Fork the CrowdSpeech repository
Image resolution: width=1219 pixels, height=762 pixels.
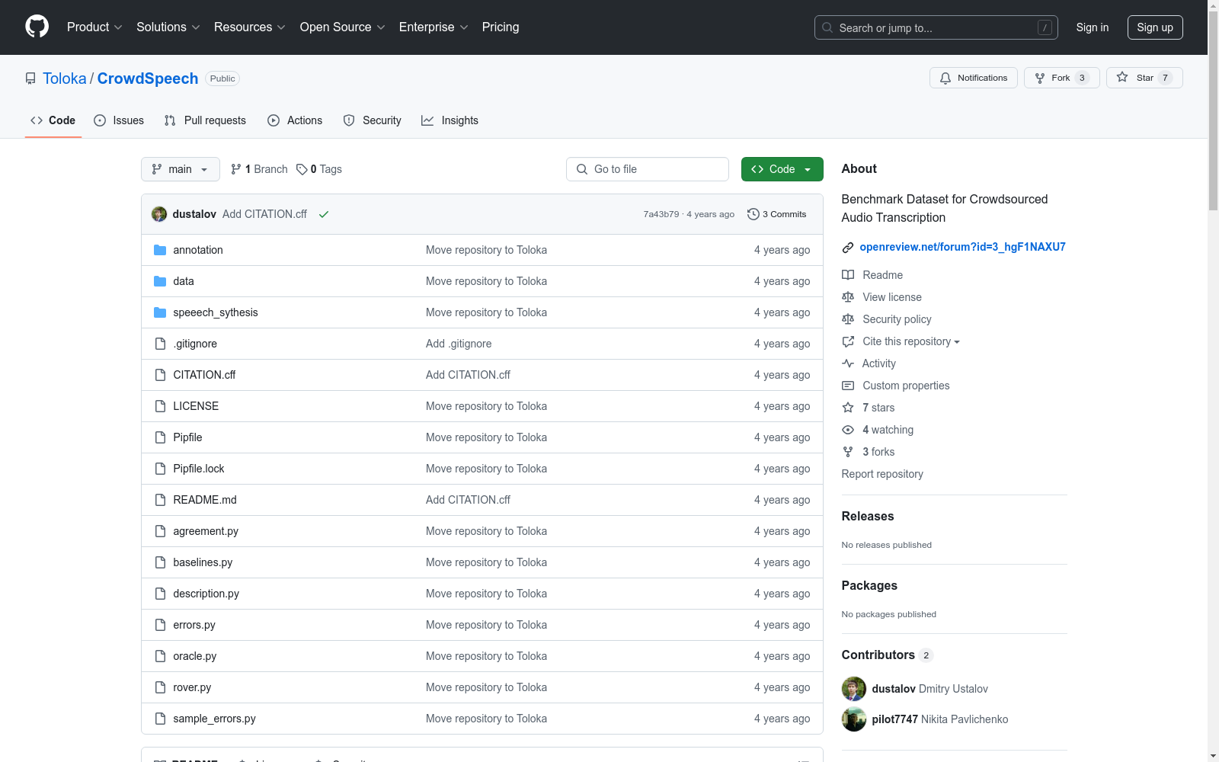[1062, 78]
